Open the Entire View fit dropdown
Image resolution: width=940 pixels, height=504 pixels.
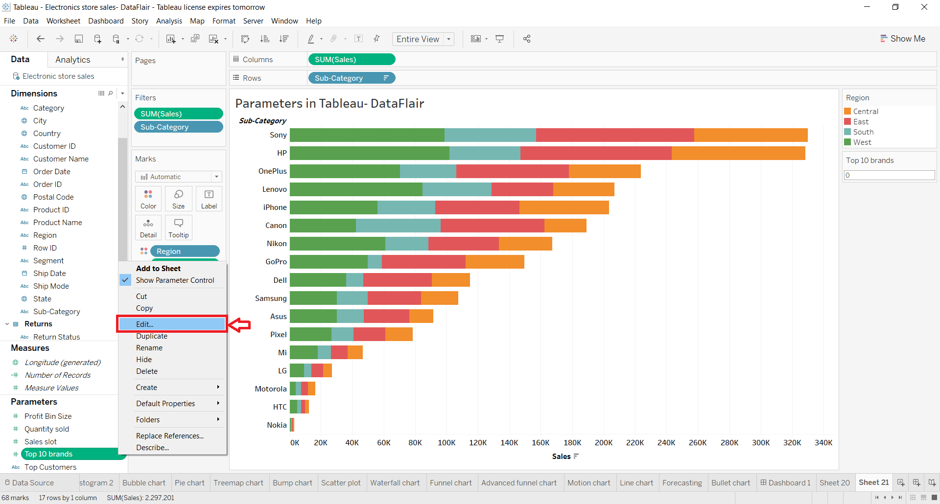pyautogui.click(x=448, y=39)
